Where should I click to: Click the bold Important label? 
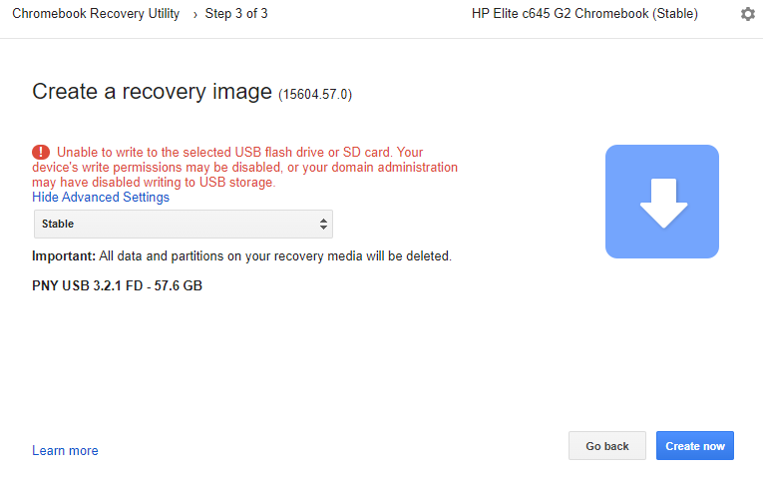(x=64, y=256)
